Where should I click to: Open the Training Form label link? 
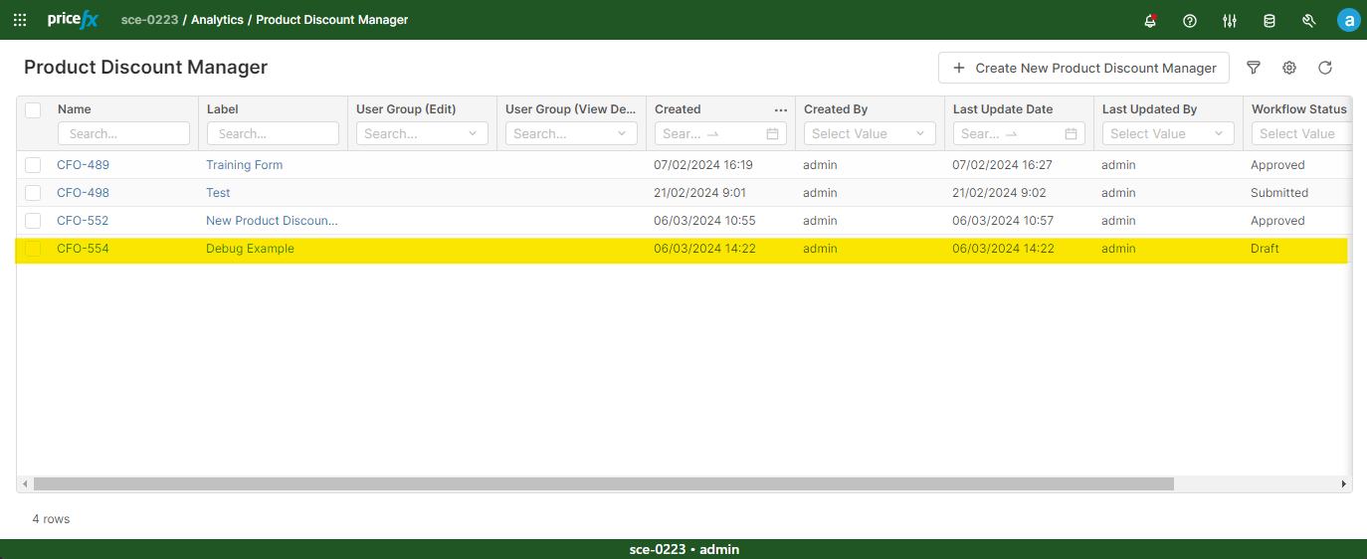tap(245, 165)
